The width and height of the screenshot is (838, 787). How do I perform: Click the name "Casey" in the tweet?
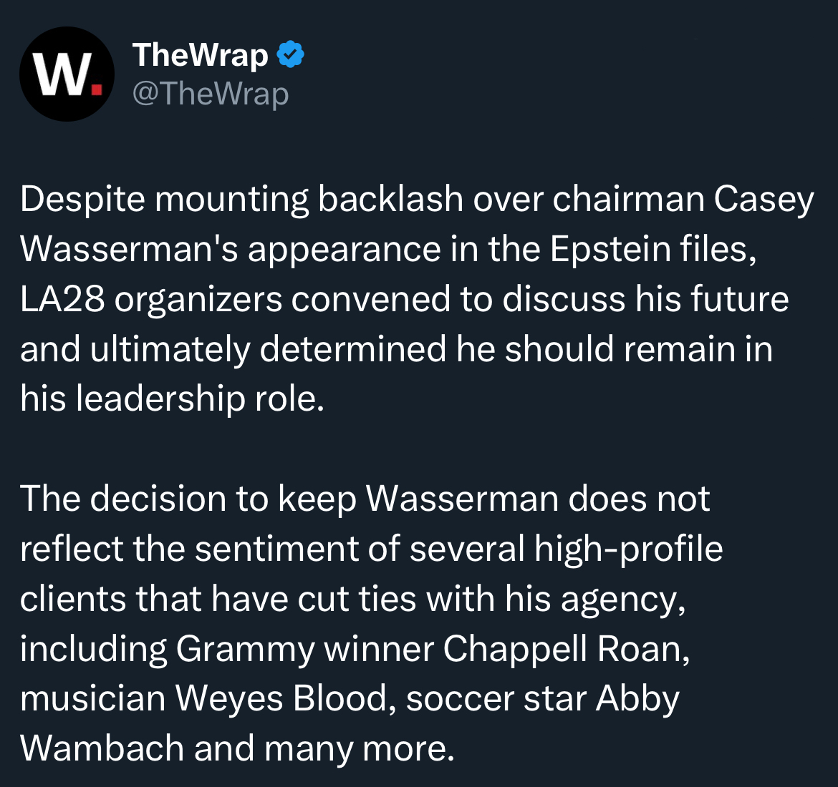click(764, 199)
